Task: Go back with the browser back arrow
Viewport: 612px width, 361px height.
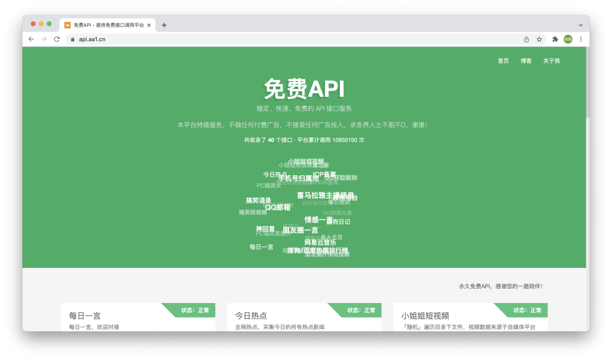Action: 31,39
